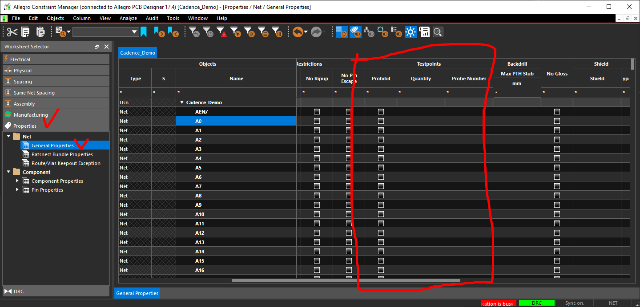Click the Cut scissors toolbar icon
Viewport: 640px width, 307px height.
pyautogui.click(x=12, y=32)
